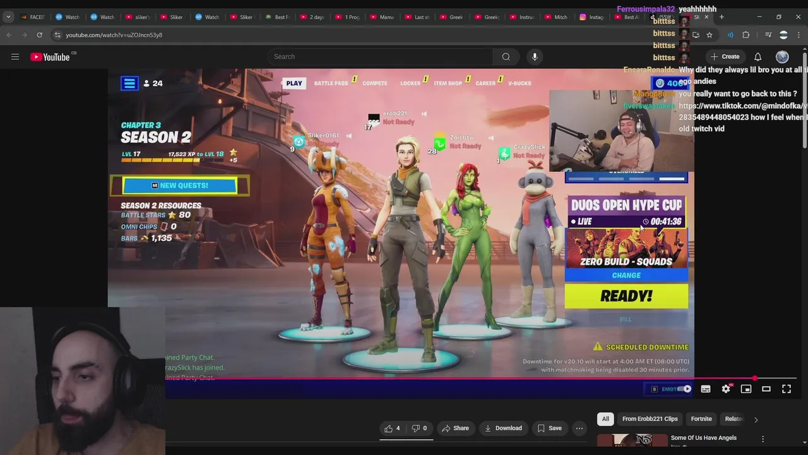The width and height of the screenshot is (808, 455).
Task: Open the YouTube hamburger guide menu
Action: coord(15,57)
